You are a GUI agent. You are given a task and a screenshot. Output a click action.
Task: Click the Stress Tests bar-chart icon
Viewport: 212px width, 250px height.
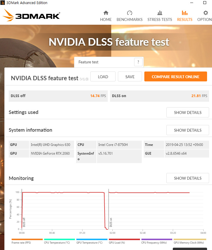click(x=160, y=13)
